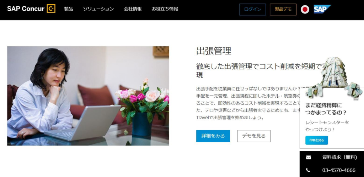
Task: Click the 03-4570-4666 phone number link
Action: [x=339, y=170]
